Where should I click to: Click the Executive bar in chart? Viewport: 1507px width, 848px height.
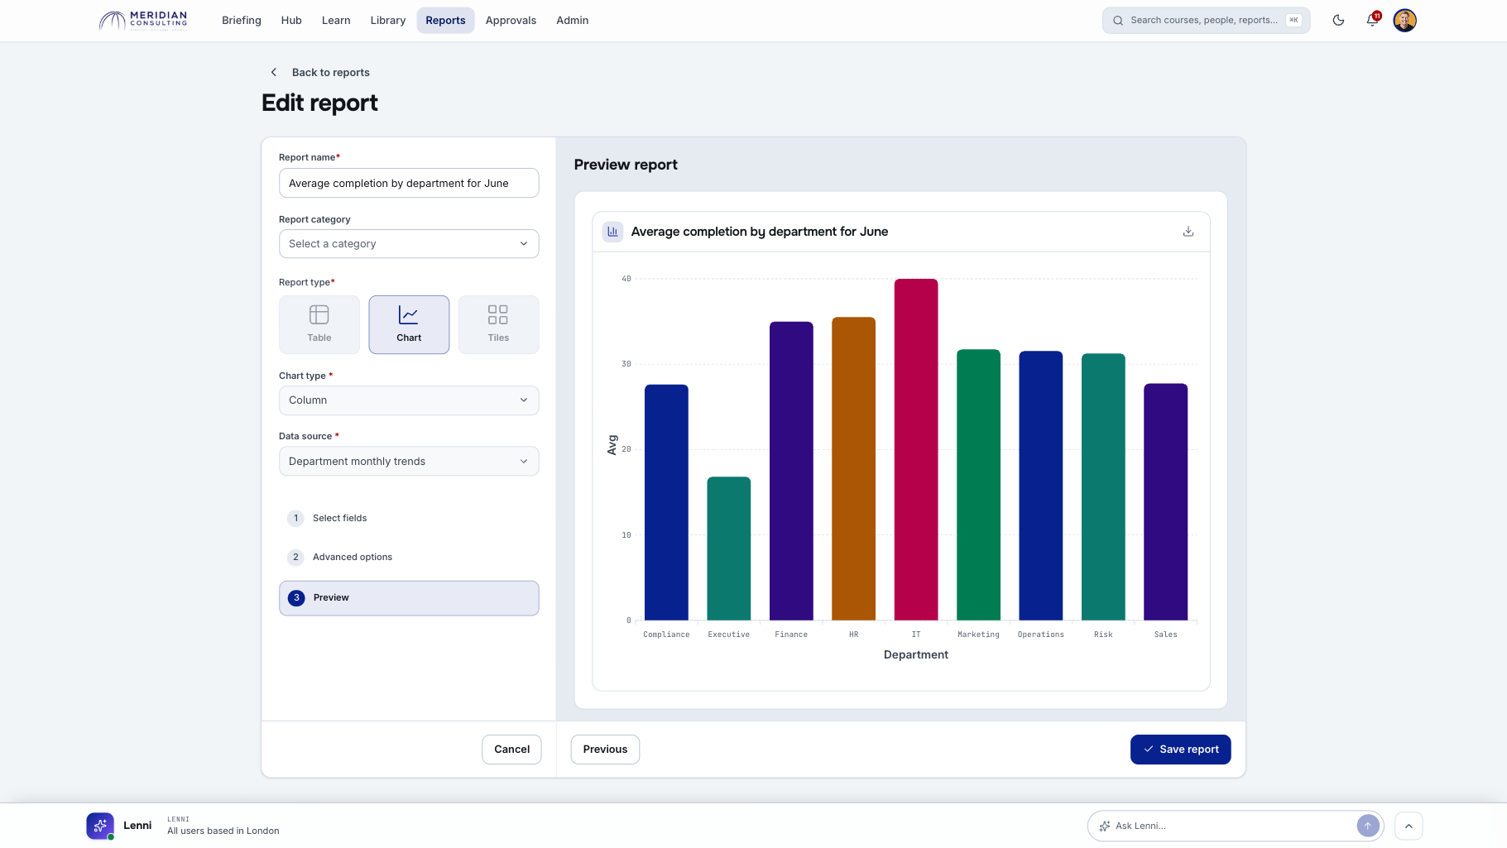[x=728, y=549]
